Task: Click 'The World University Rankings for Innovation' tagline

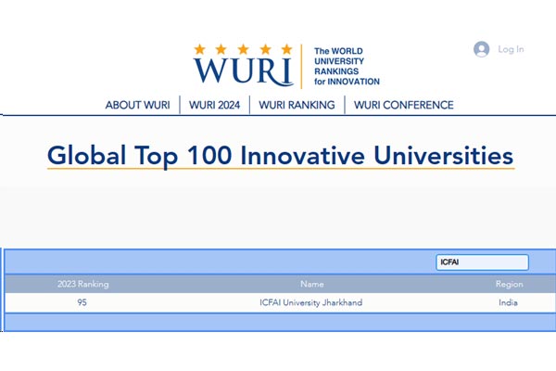Action: pos(347,67)
